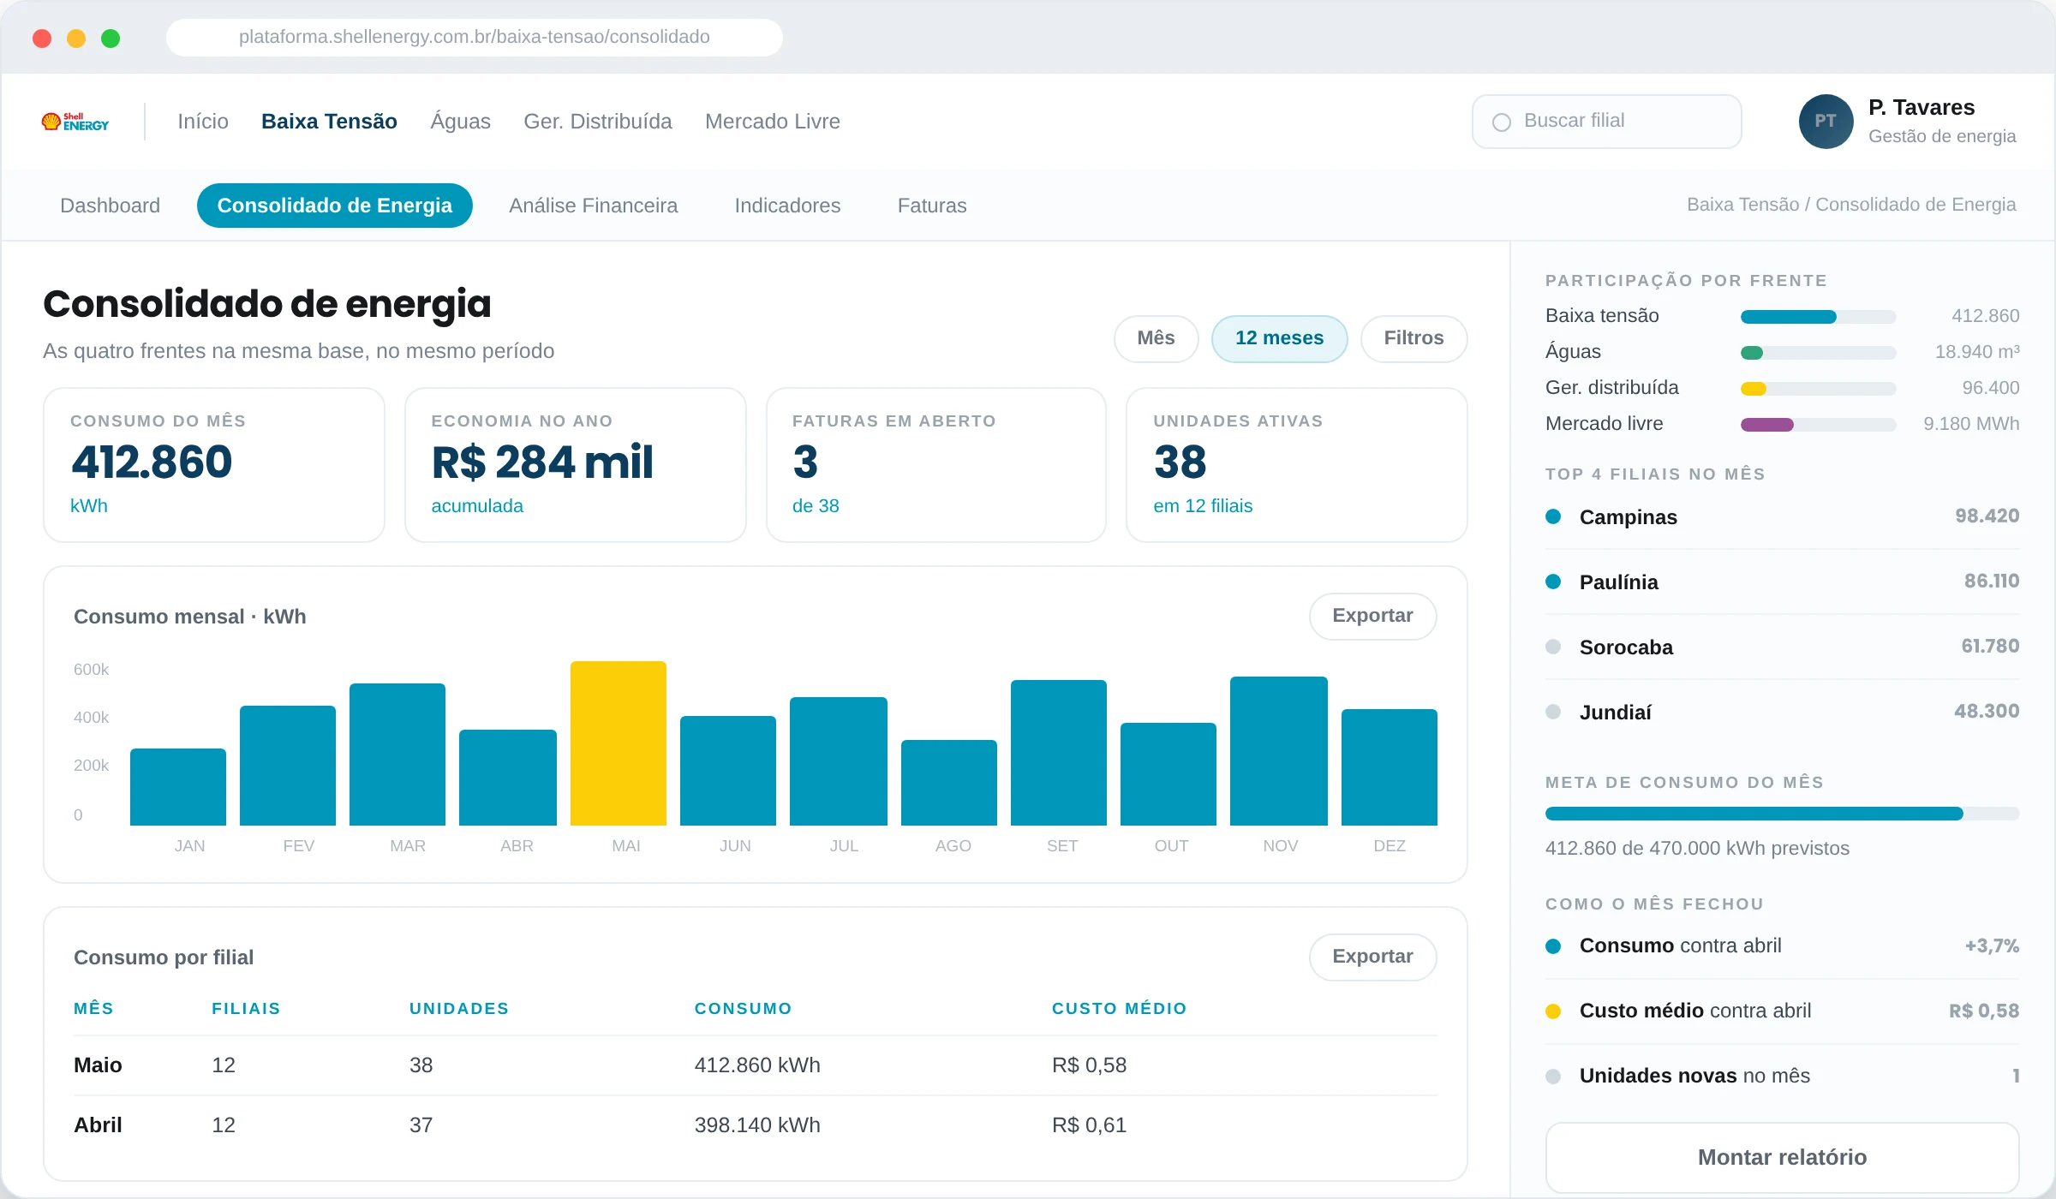Click the Economia no ano card
The height and width of the screenshot is (1199, 2056).
click(x=575, y=465)
